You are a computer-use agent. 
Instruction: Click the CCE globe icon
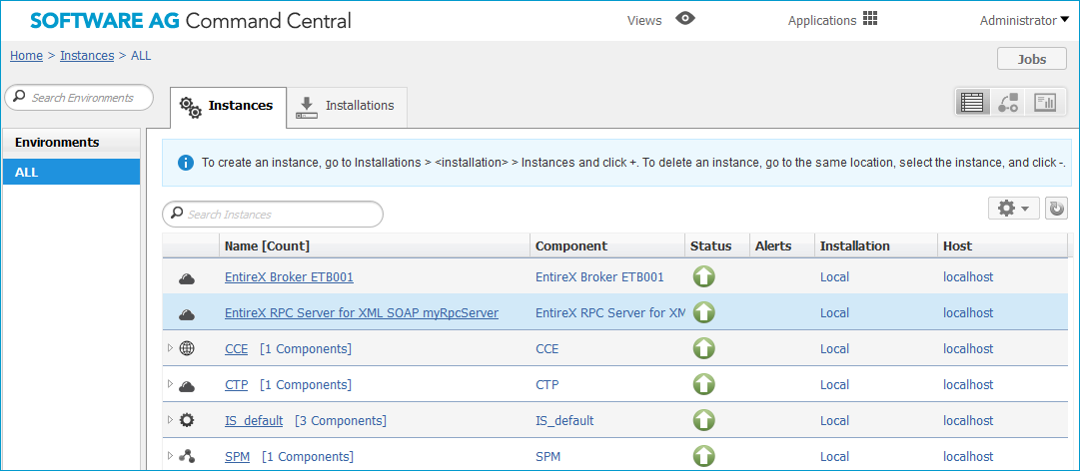(x=187, y=348)
